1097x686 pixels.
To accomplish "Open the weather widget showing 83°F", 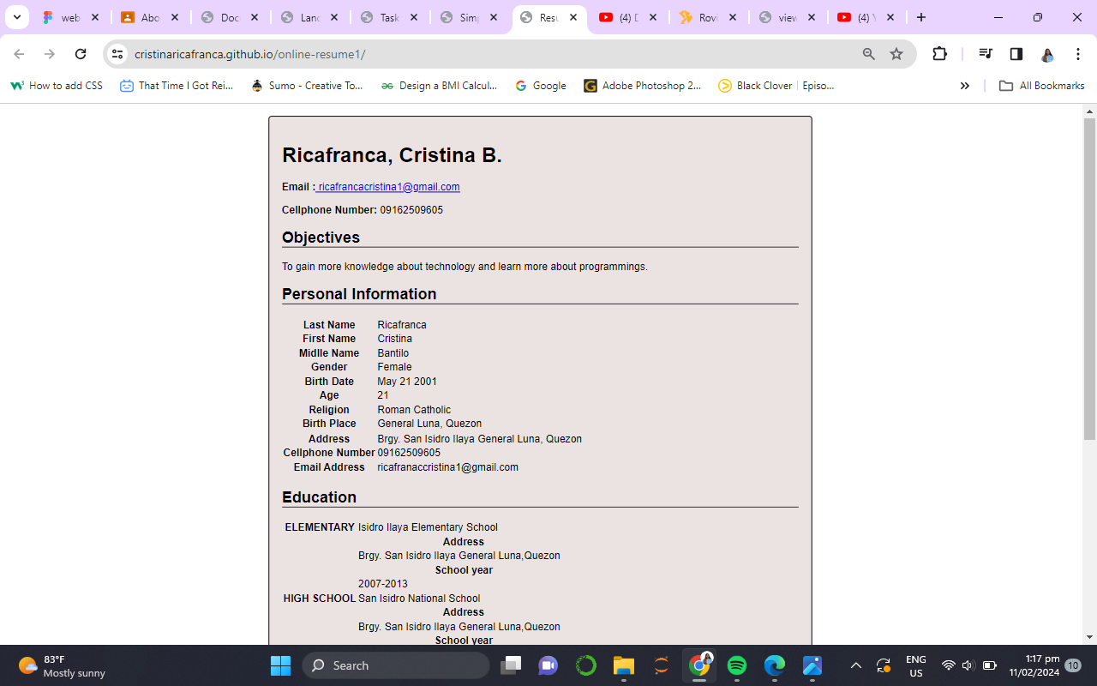I will [x=60, y=665].
